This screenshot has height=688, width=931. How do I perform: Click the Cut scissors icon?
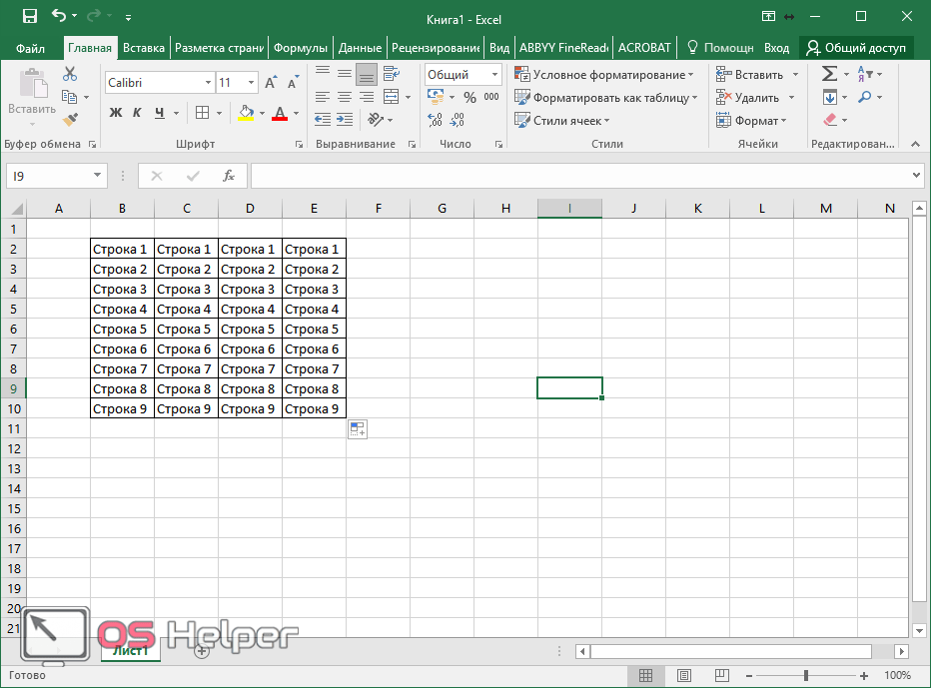coord(70,75)
